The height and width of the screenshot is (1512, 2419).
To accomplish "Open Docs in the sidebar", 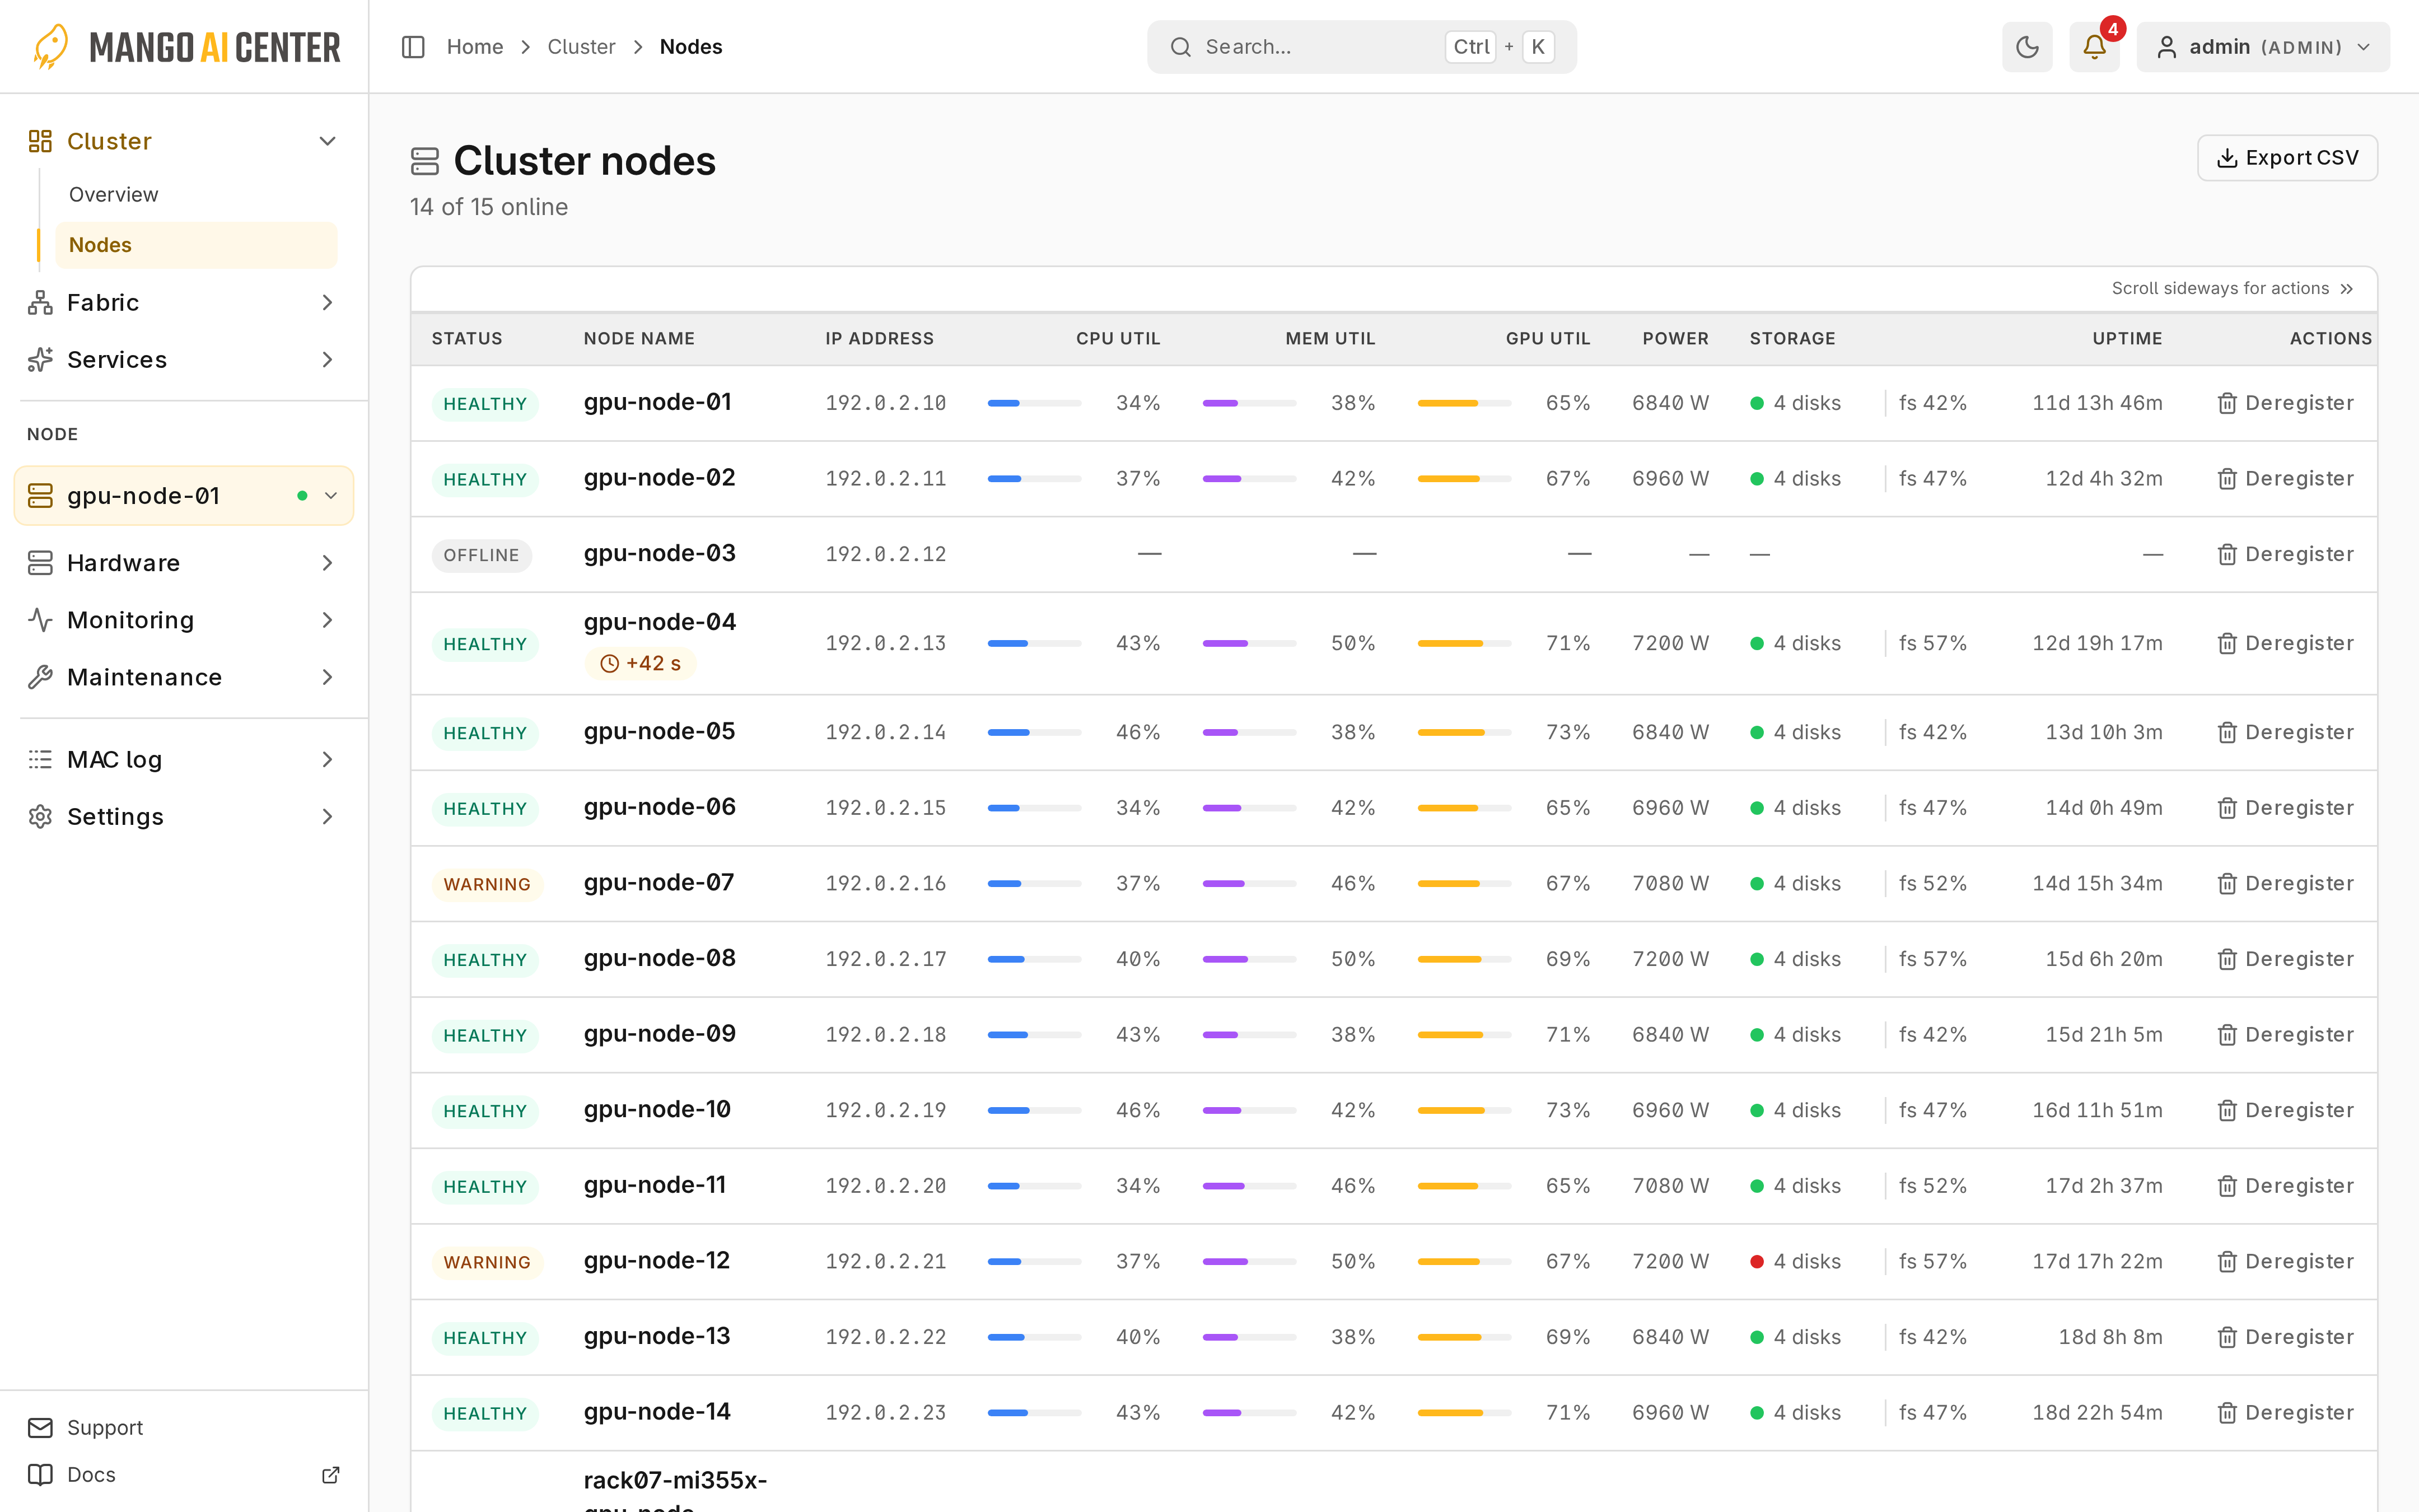I will 91,1474.
